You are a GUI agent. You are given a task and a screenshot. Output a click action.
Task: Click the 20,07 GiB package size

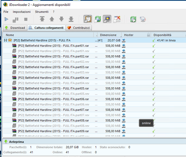(x=114, y=41)
